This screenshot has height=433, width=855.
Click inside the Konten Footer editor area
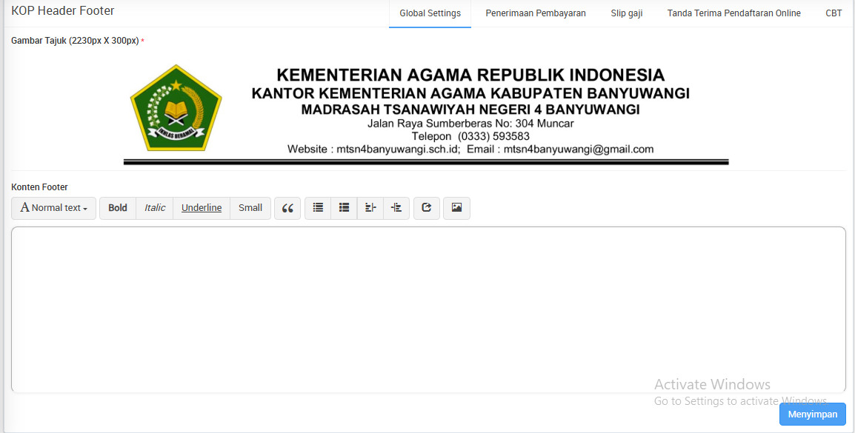coord(428,309)
